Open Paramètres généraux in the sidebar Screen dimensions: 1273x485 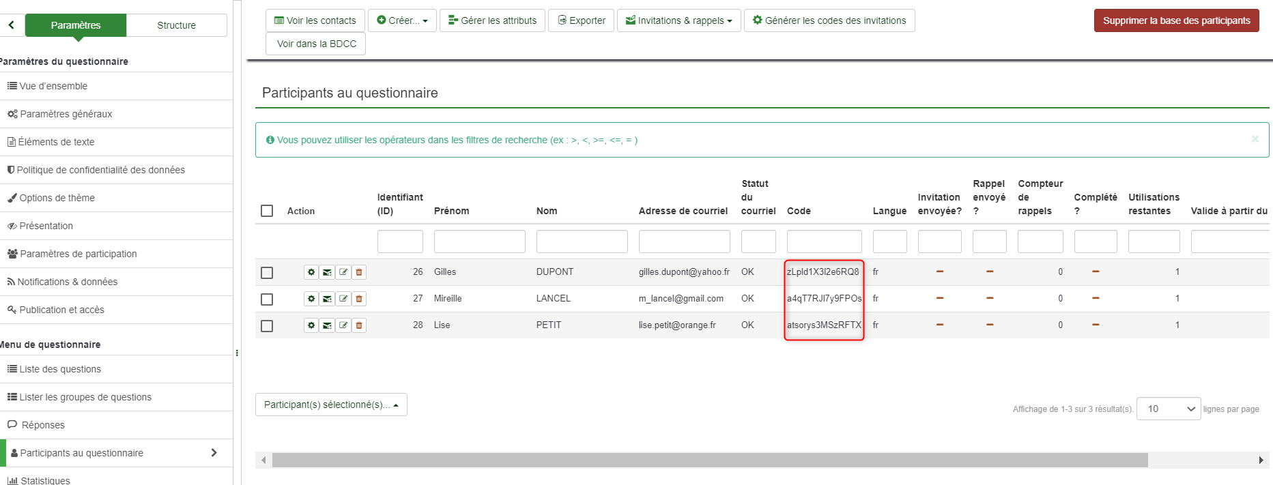pos(66,114)
